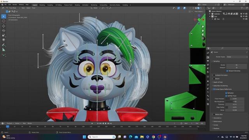Open Render Engine dropdown

(237, 57)
